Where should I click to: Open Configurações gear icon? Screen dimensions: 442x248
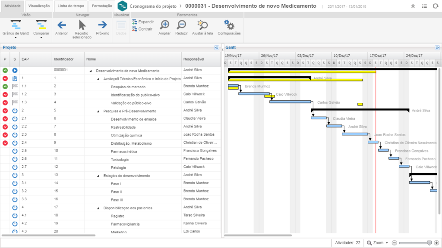tap(229, 25)
